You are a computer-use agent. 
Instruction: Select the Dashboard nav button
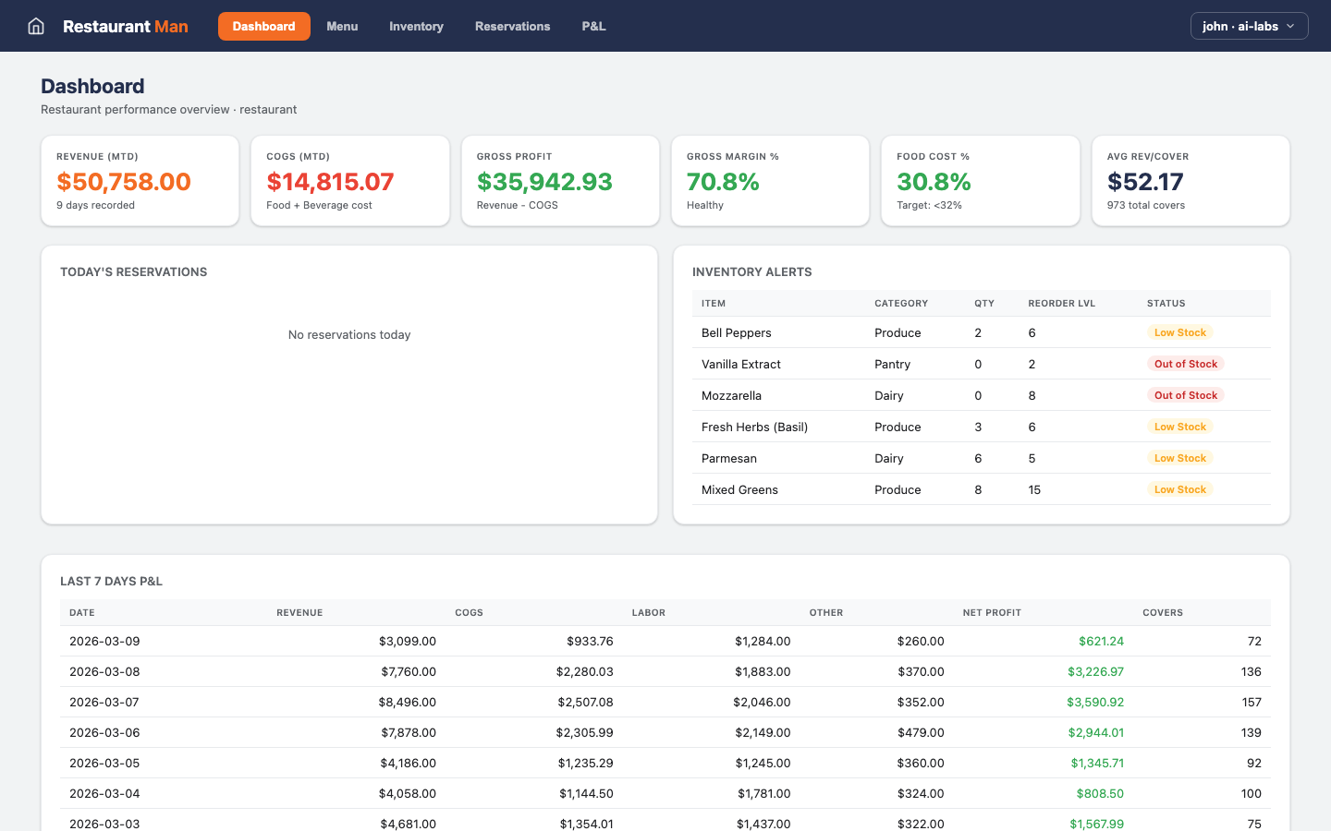click(263, 26)
